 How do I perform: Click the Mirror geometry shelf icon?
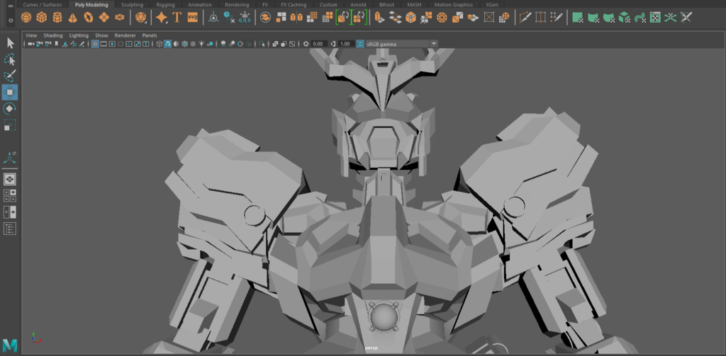coord(296,18)
